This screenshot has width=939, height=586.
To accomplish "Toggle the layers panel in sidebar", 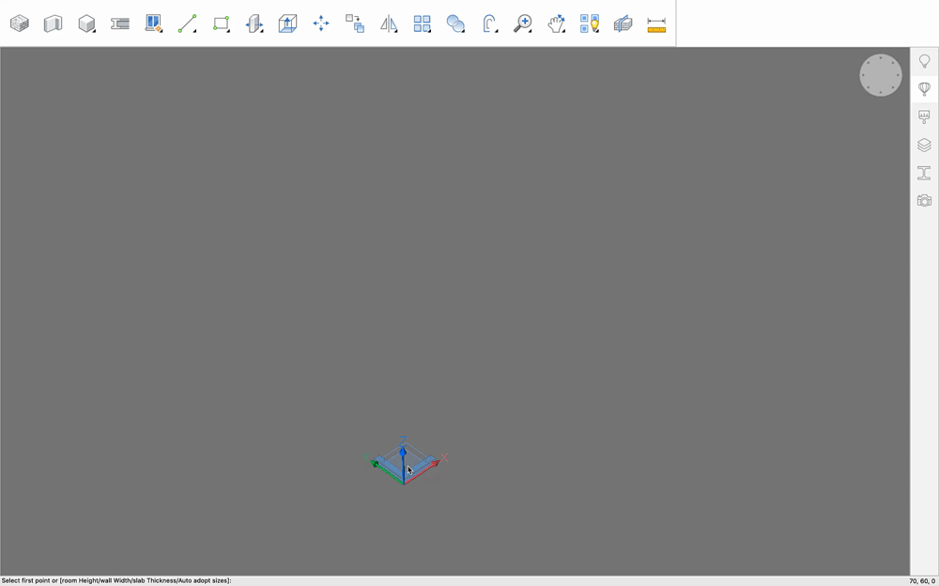I will 924,145.
